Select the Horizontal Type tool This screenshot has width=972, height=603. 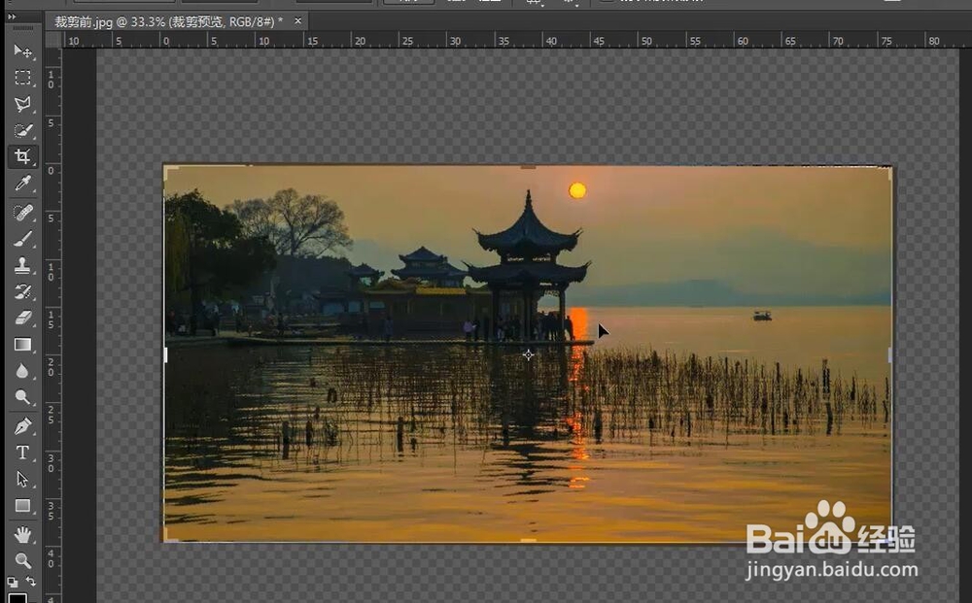(22, 452)
